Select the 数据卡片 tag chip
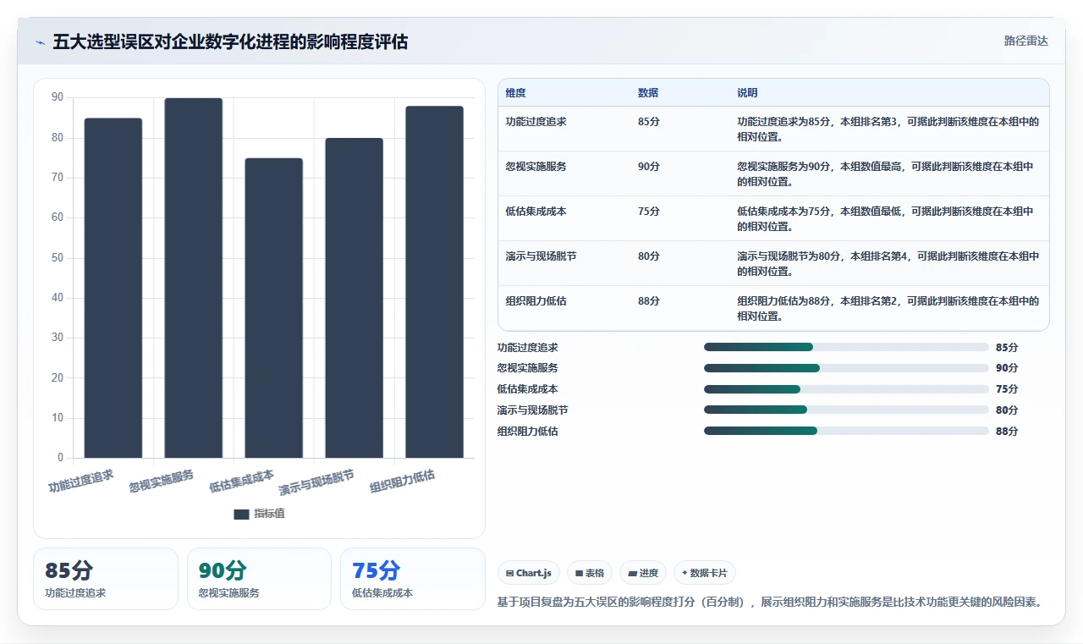 (705, 573)
